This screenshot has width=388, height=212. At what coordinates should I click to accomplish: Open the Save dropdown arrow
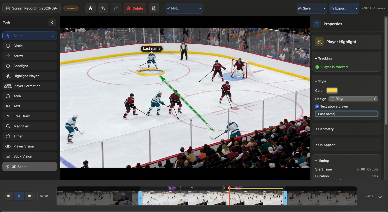coord(324,8)
